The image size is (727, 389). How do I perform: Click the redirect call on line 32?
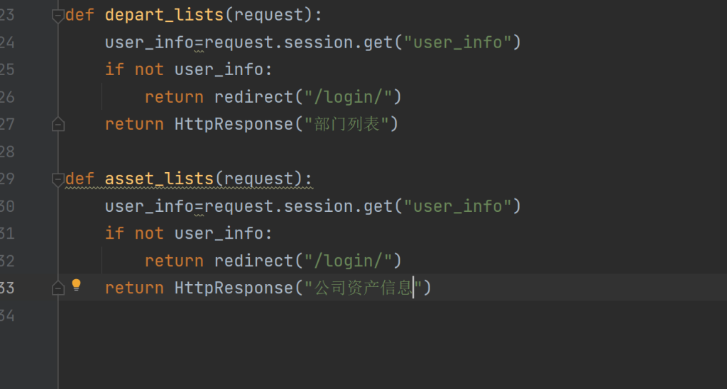tap(253, 261)
